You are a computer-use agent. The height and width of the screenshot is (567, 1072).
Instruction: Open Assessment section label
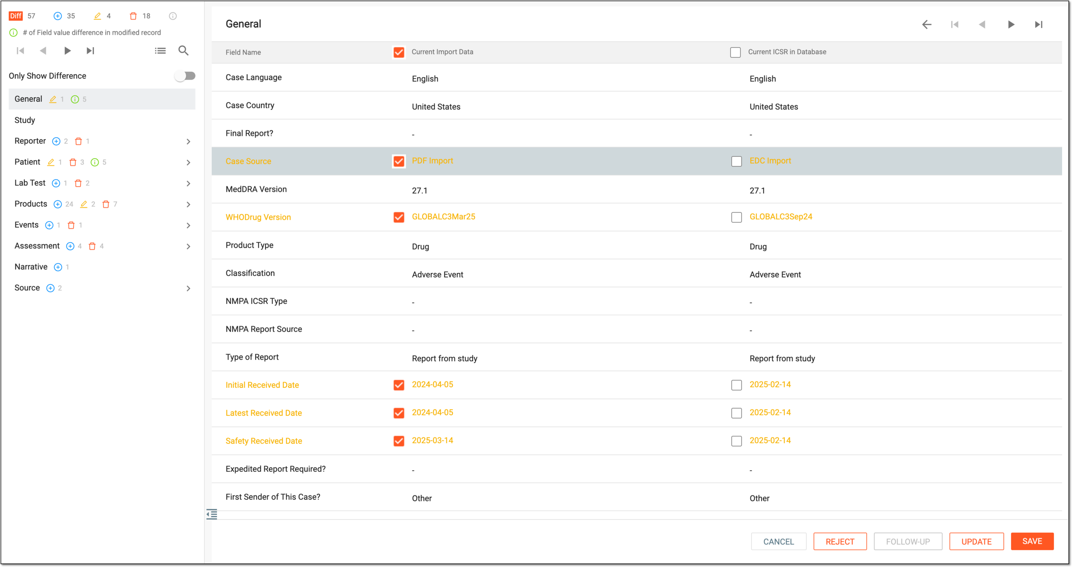(37, 246)
